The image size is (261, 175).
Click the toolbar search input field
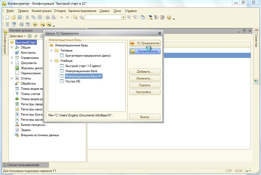coord(103,17)
